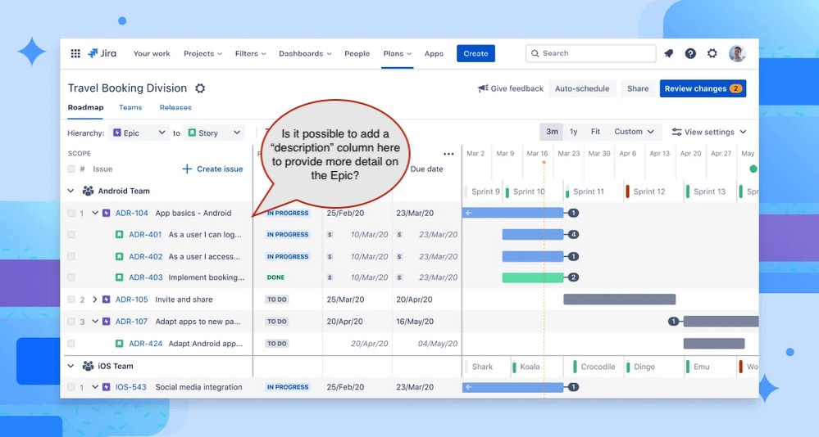
Task: Open the settings gear in top bar
Action: click(712, 53)
